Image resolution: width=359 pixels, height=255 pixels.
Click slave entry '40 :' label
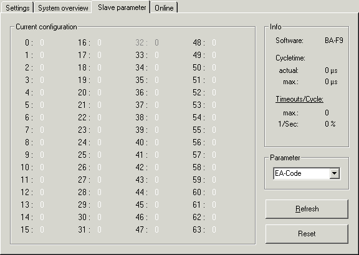pos(141,143)
